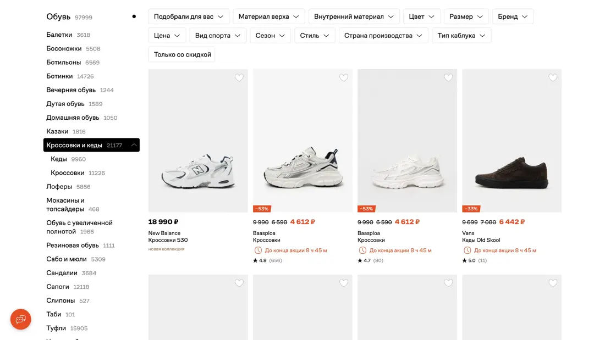Open the "Кроссовки 530" product link
The width and height of the screenshot is (605, 340).
pos(168,240)
